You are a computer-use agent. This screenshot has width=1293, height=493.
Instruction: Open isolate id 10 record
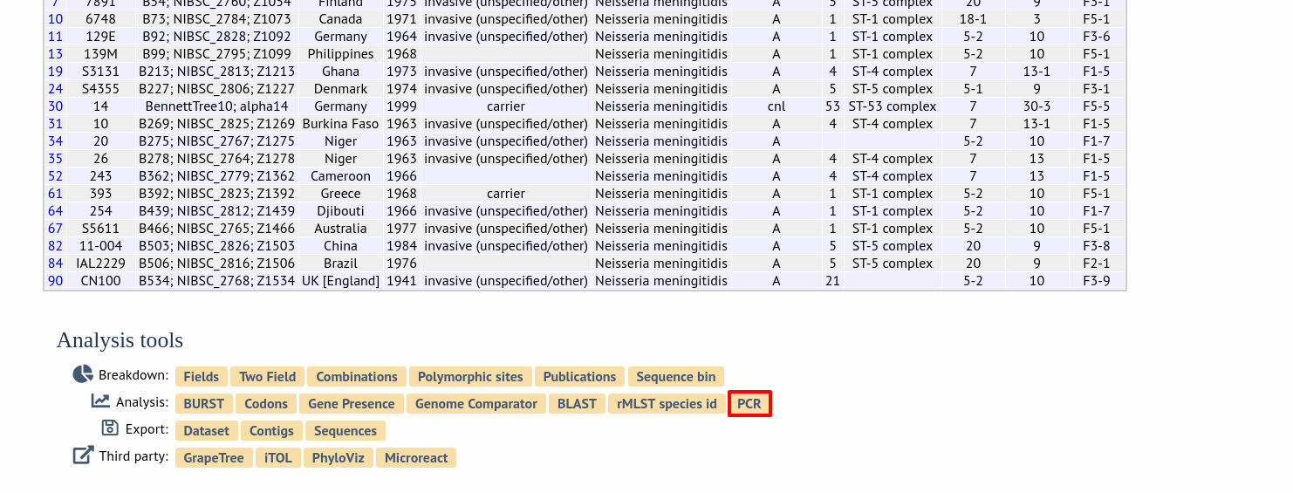55,19
